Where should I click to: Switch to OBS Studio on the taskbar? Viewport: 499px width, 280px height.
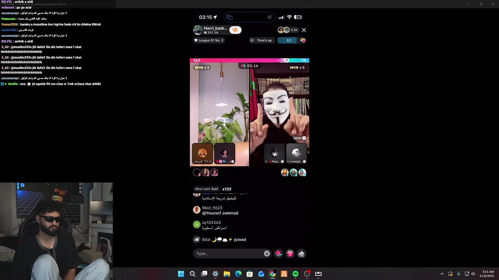click(307, 274)
